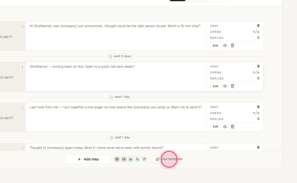Grab drag handle of 'circling back' step
297x183 pixels.
coord(22,67)
